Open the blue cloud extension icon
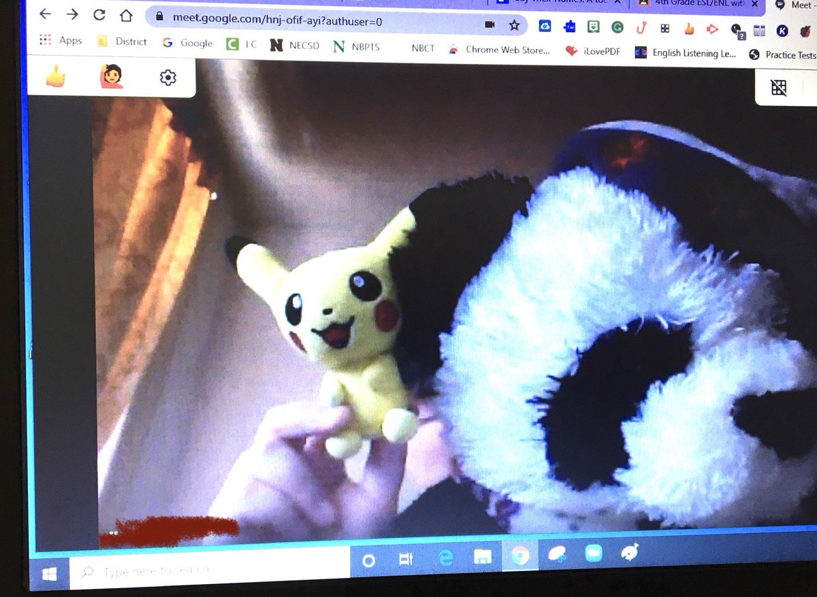 (x=545, y=27)
